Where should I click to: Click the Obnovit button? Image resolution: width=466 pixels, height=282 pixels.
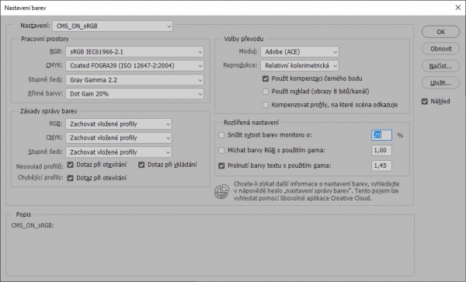pyautogui.click(x=440, y=49)
